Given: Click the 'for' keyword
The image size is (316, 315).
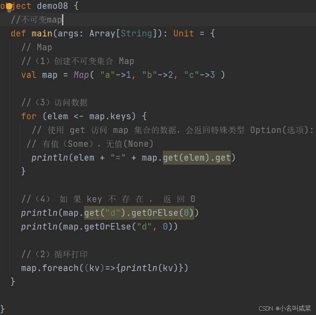Looking at the screenshot, I should click(29, 116).
